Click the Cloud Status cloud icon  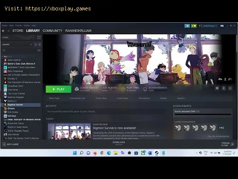(x=77, y=89)
